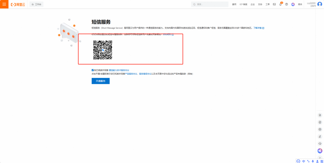Click the person icon in input method bar
The image size is (324, 163).
(317, 161)
